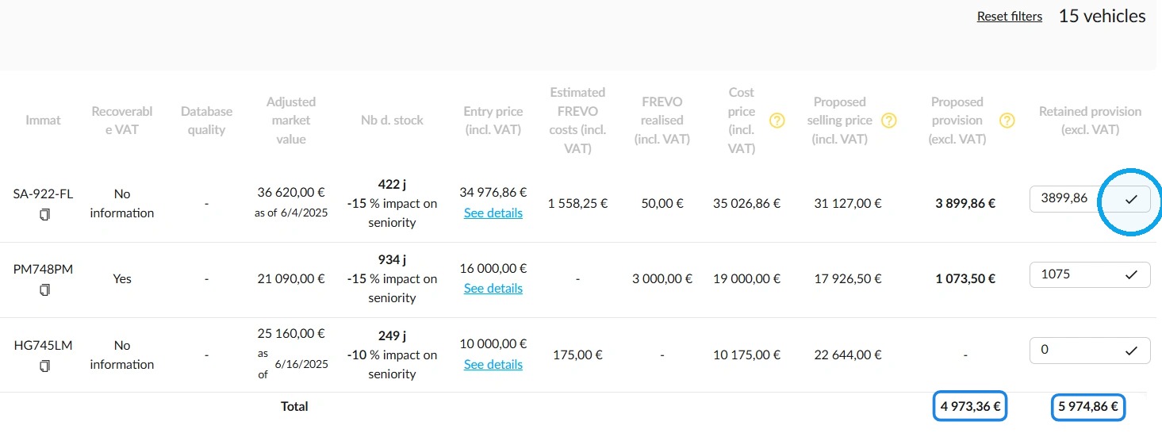Screen dimensions: 1162x437
Task: Copy the SA-922-FL plate number
Action: click(x=44, y=214)
